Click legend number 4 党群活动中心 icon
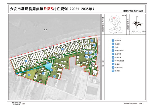Screen dimensions: 154x109 (113, 51)
